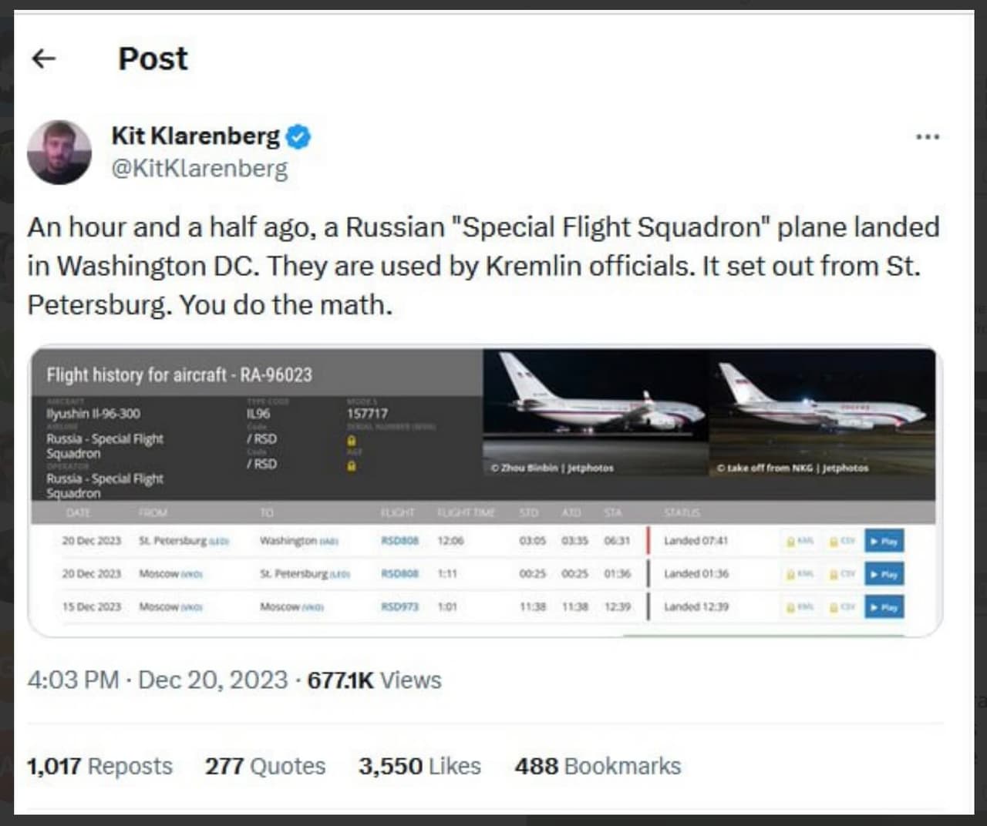Click the CSV lock icon in the first row
Viewport: 987px width, 826px height.
(x=842, y=541)
